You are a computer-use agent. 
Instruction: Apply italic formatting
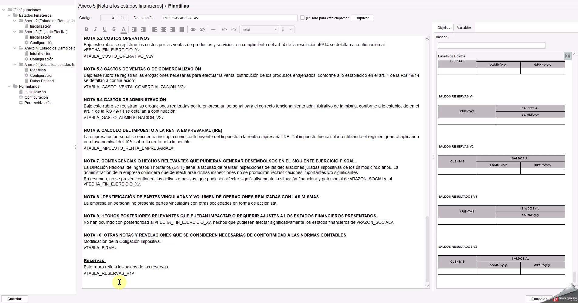click(x=96, y=29)
